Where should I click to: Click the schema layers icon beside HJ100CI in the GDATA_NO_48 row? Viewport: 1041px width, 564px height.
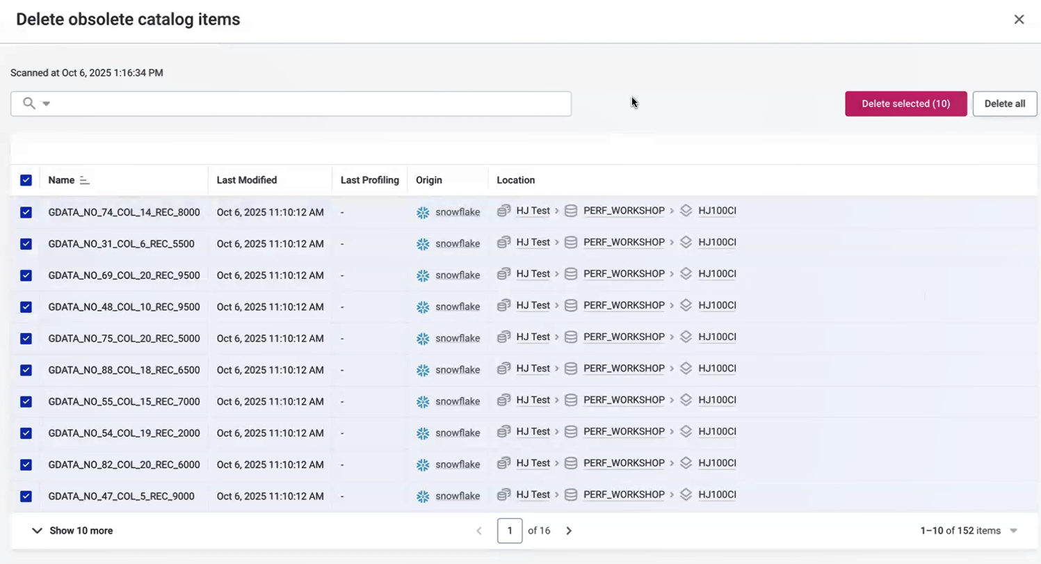point(686,305)
